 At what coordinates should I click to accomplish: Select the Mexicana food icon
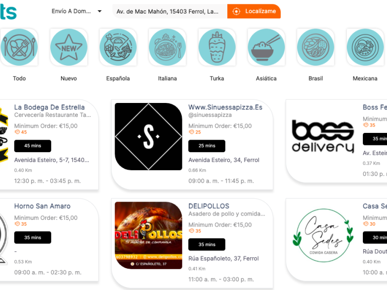(x=365, y=47)
